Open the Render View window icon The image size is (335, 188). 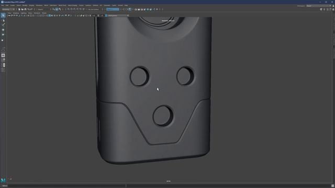(136, 9)
